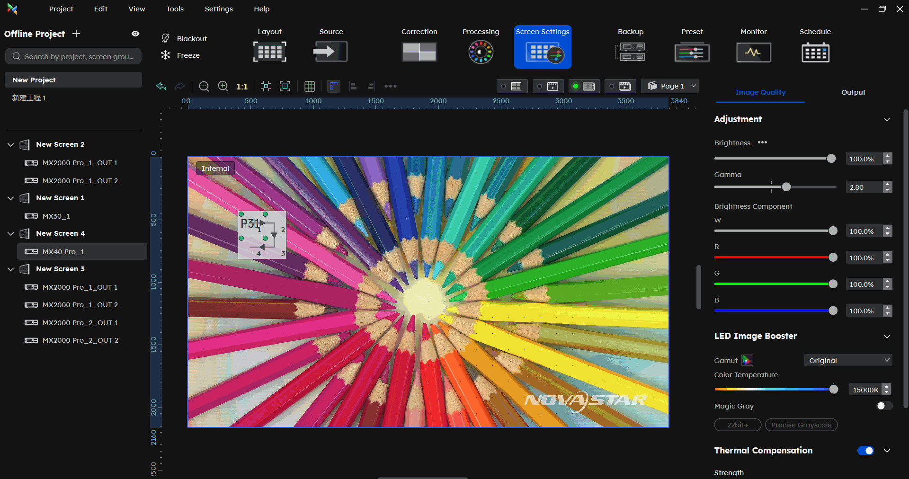Open the Source settings icon
This screenshot has height=479, width=909.
click(330, 51)
